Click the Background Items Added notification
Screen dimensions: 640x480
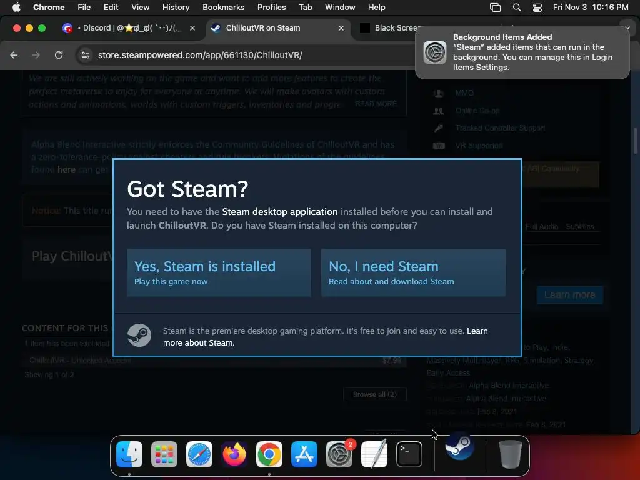click(522, 52)
